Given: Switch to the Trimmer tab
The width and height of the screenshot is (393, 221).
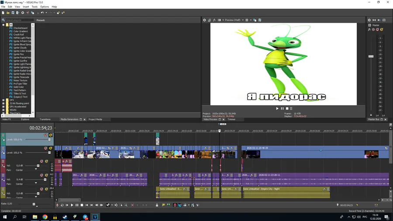Looking at the screenshot, I should (x=231, y=119).
